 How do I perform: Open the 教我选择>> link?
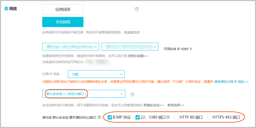pyautogui.click(x=176, y=105)
